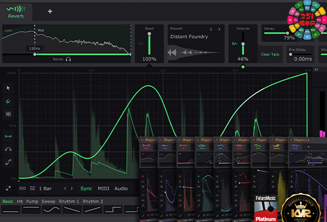Click the Clear Tails button
Image resolution: width=327 pixels, height=222 pixels.
(x=270, y=54)
